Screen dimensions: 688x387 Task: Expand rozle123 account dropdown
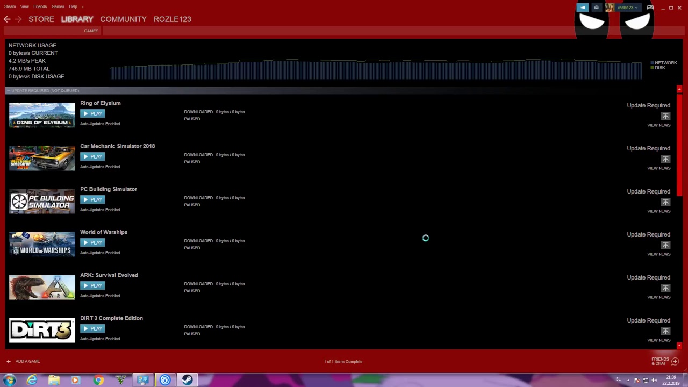[x=637, y=8]
